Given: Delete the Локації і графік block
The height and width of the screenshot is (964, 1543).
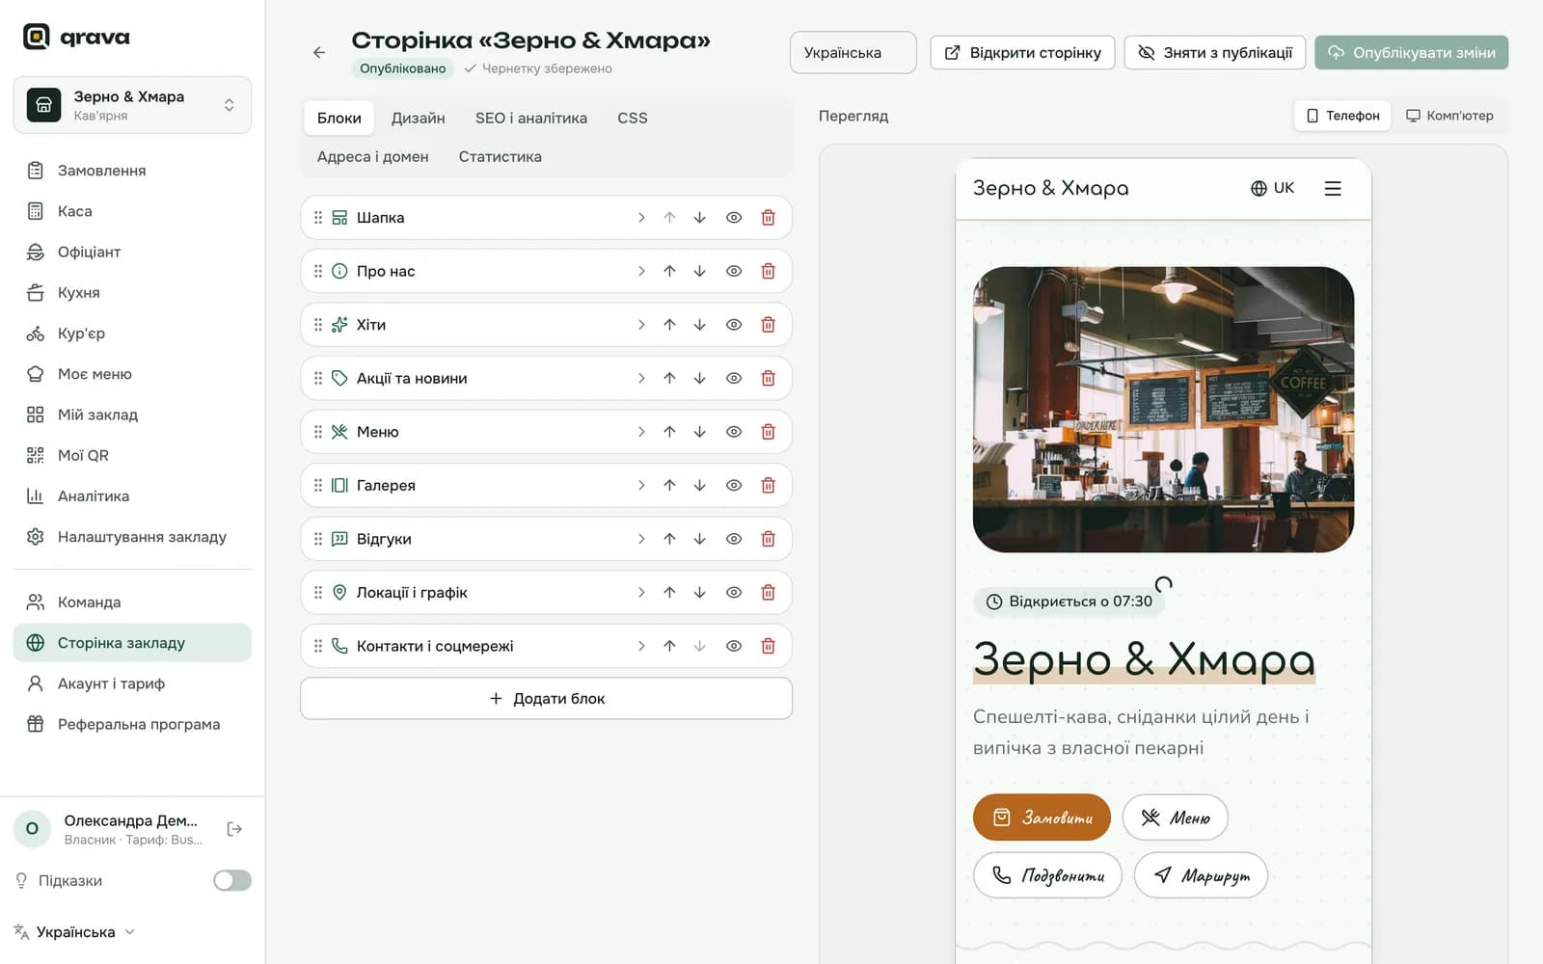Looking at the screenshot, I should pos(768,592).
